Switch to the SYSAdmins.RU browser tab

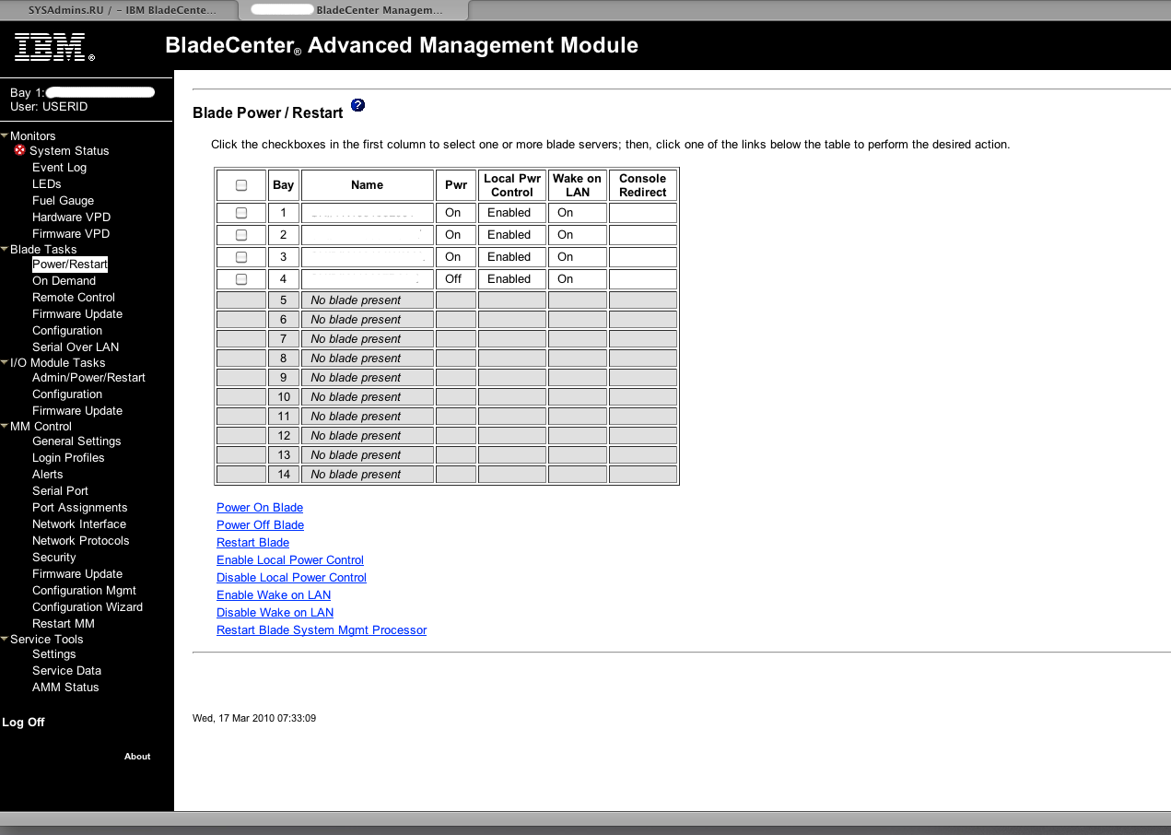coord(123,10)
